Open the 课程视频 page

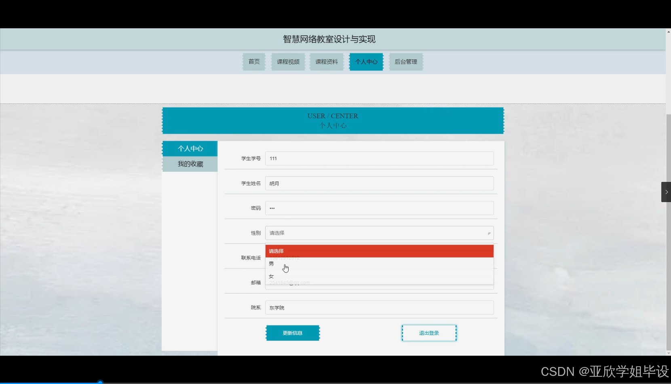287,61
